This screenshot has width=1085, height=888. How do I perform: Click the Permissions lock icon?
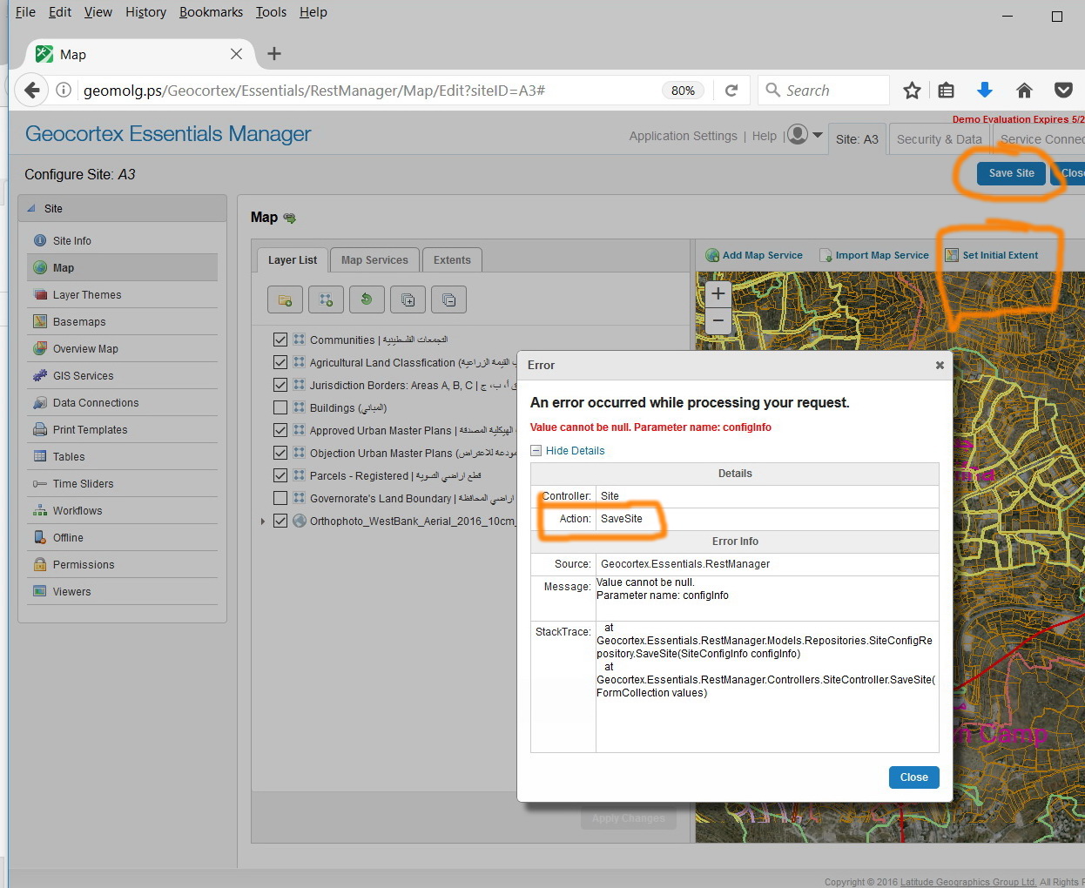40,564
